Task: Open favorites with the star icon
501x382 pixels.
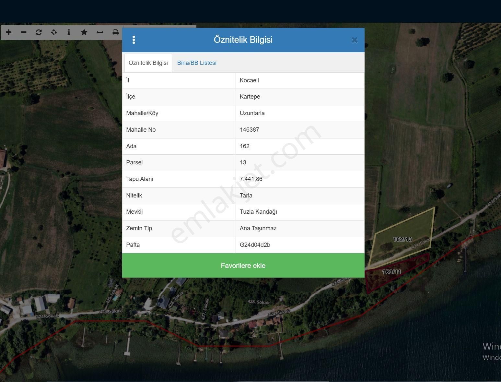Action: click(84, 32)
